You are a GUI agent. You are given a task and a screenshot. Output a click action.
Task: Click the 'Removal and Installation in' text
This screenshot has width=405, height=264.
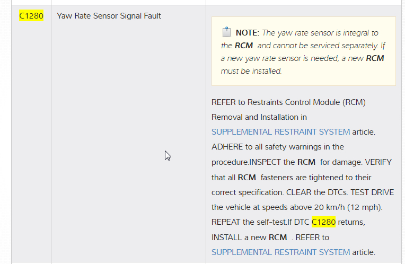coord(259,117)
